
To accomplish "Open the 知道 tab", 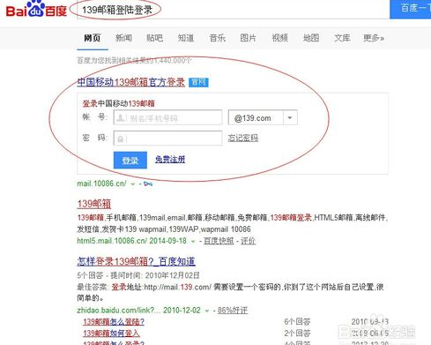I will pyautogui.click(x=186, y=38).
